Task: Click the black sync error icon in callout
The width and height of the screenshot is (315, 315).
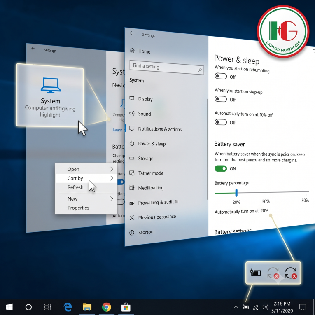Action: (291, 273)
